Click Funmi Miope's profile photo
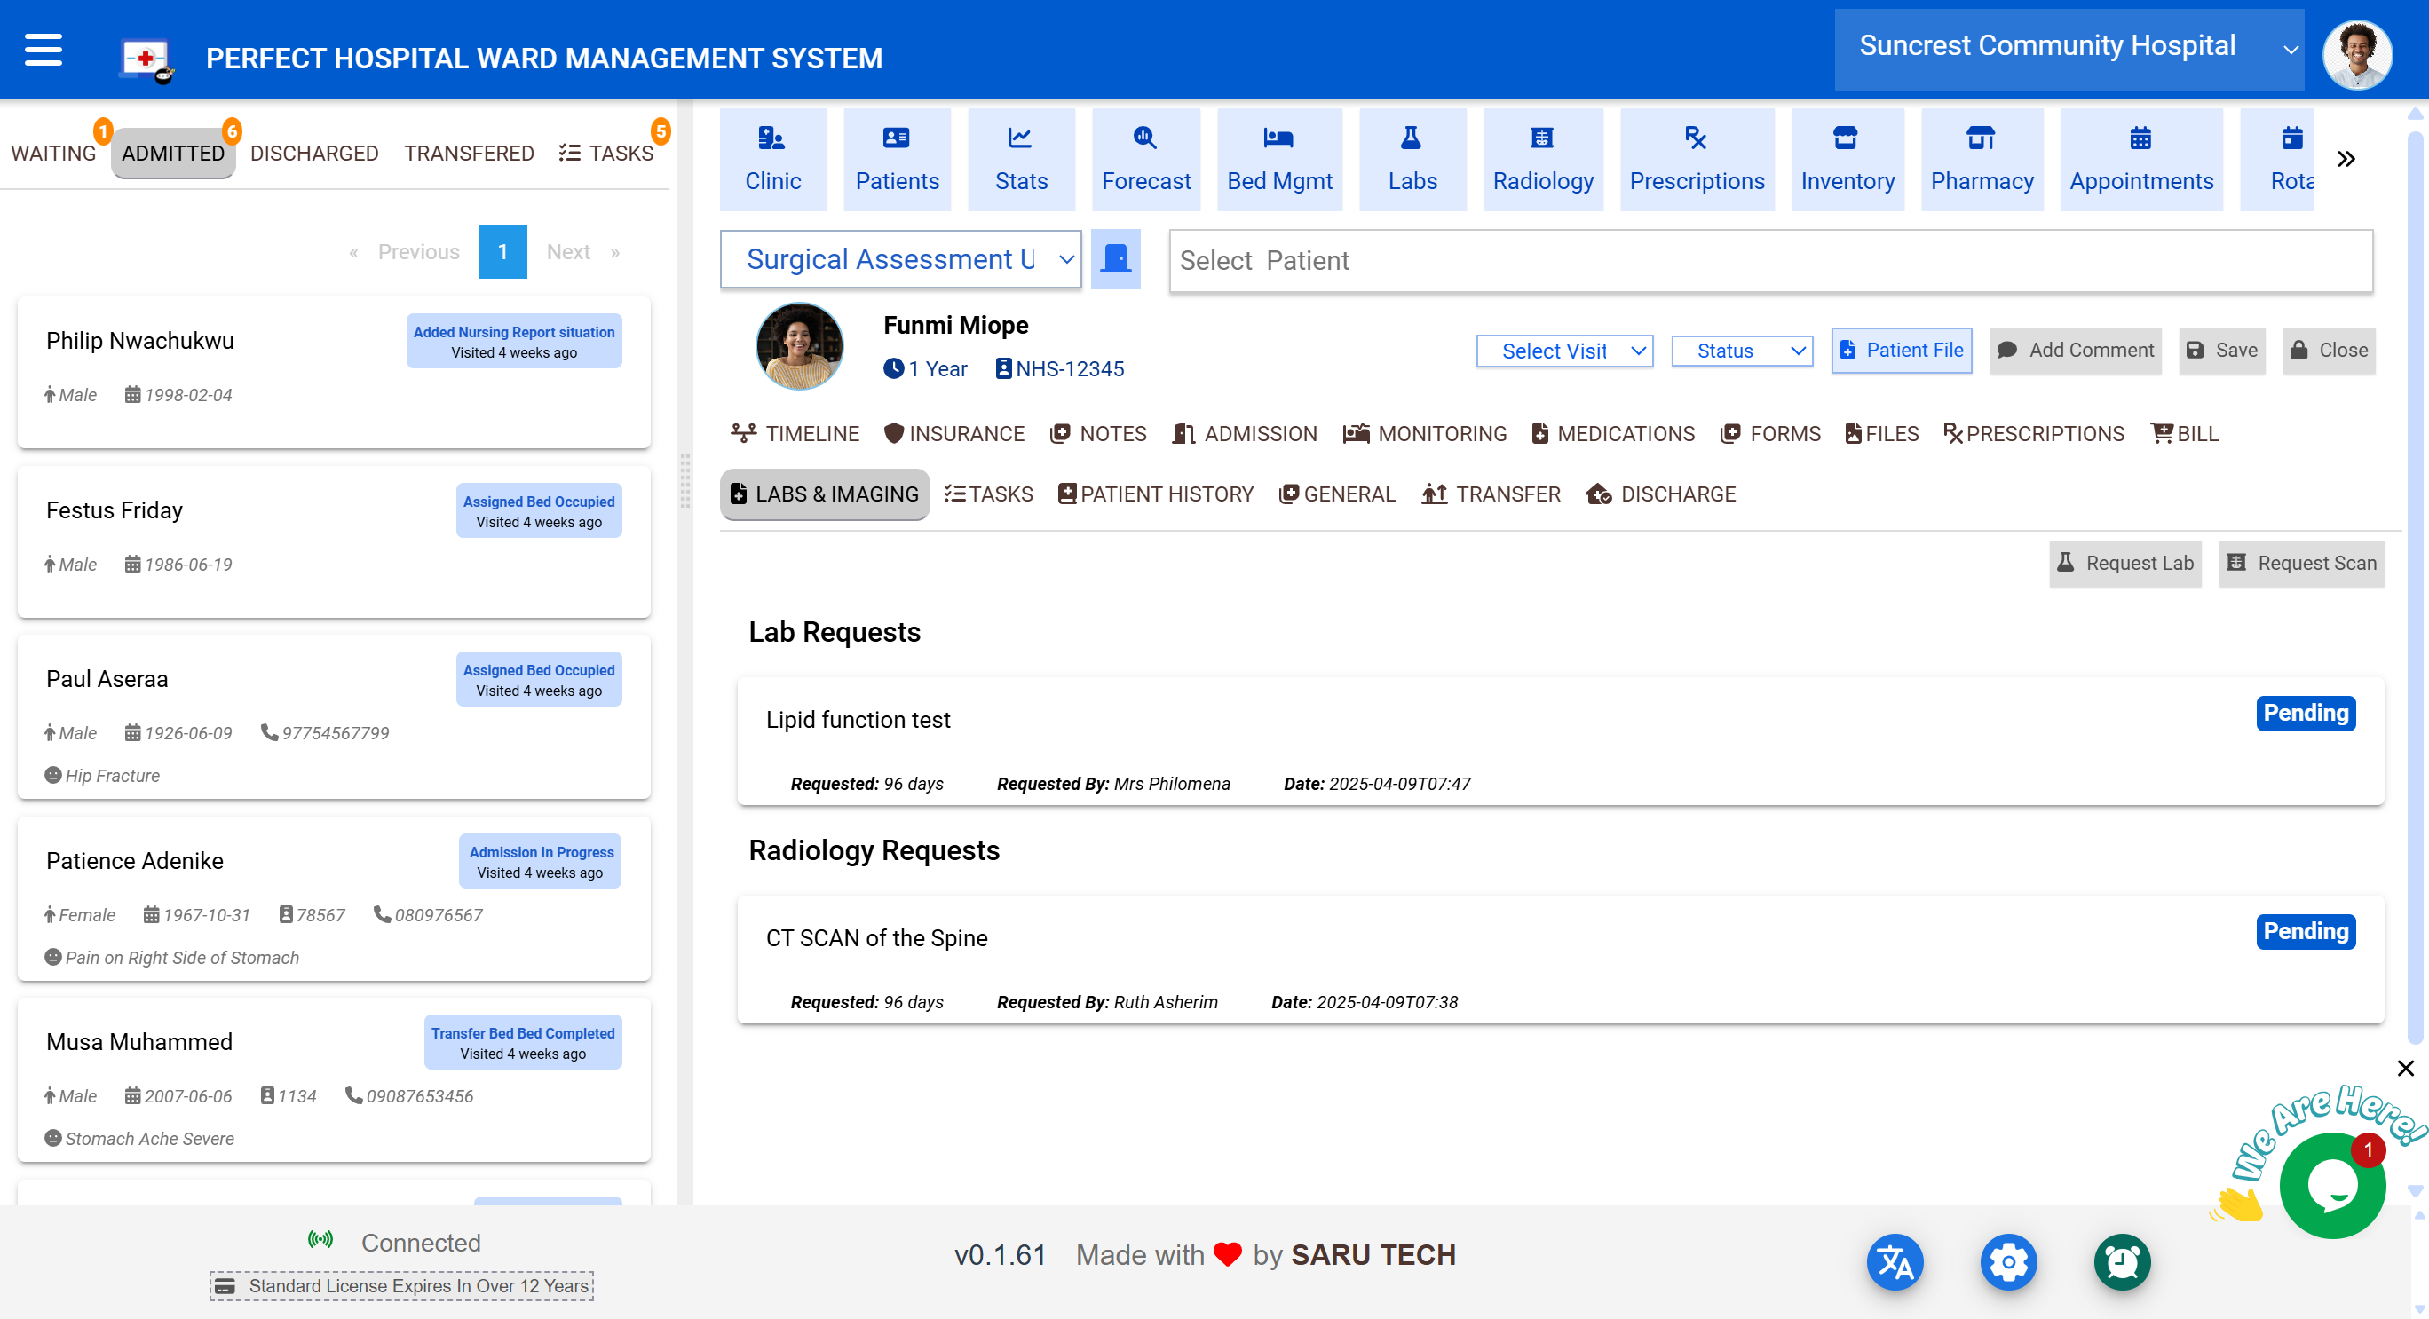The image size is (2429, 1319). click(800, 346)
